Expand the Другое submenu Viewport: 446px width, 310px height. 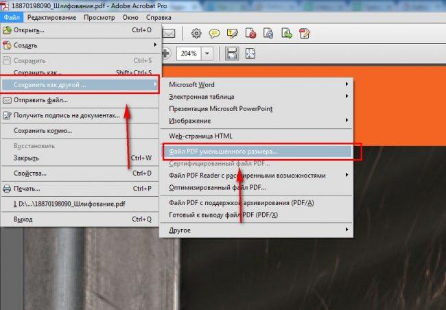click(x=257, y=230)
